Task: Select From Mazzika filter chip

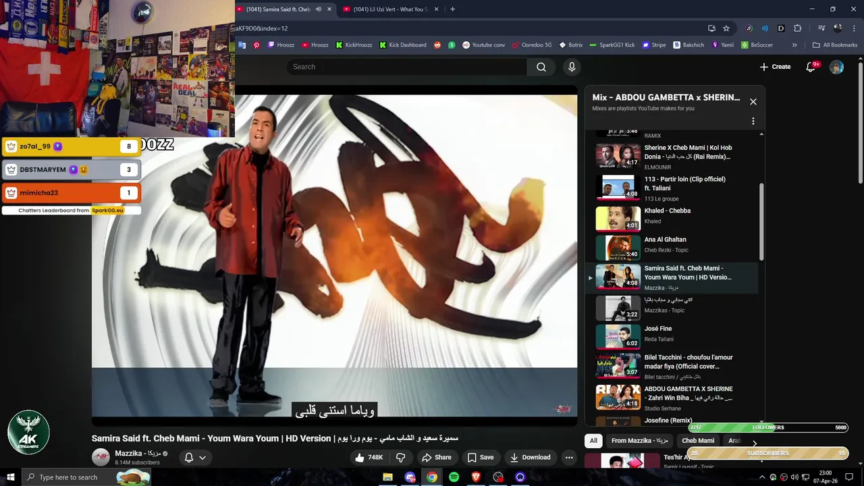Action: tap(639, 441)
